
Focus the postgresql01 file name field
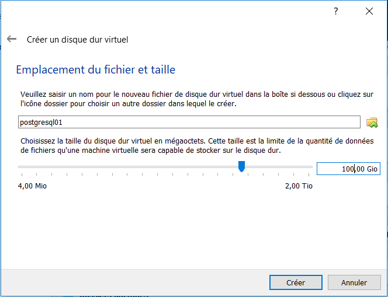[x=189, y=122]
